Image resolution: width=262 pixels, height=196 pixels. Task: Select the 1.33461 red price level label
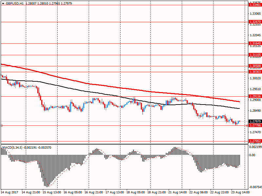coord(255,5)
